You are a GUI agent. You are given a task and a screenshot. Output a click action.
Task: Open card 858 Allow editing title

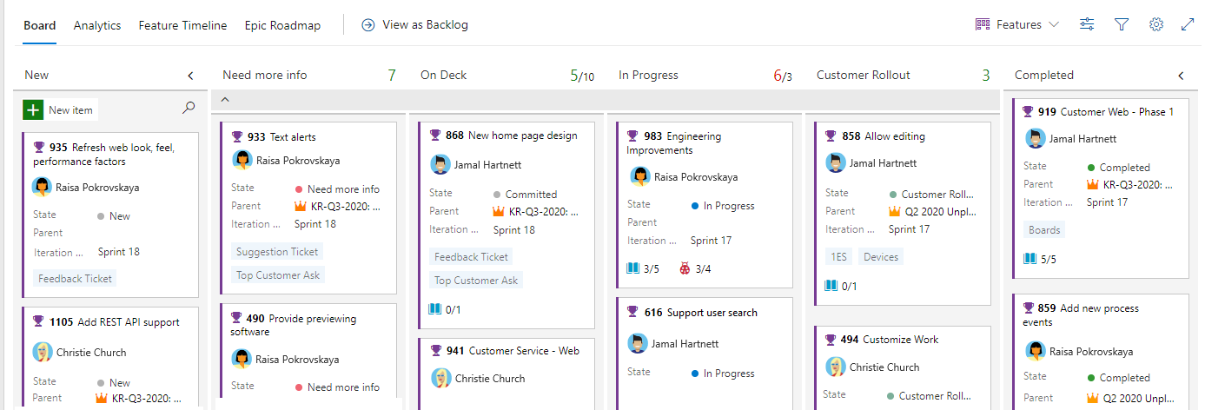(x=894, y=136)
